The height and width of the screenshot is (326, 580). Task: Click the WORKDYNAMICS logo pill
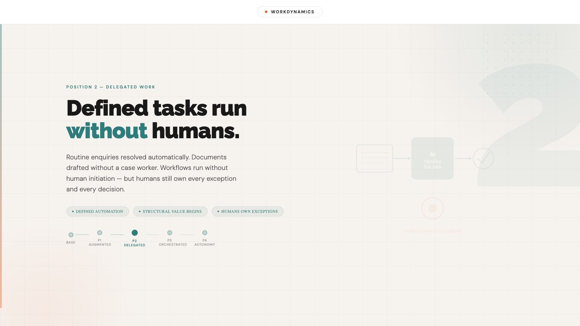coord(289,12)
